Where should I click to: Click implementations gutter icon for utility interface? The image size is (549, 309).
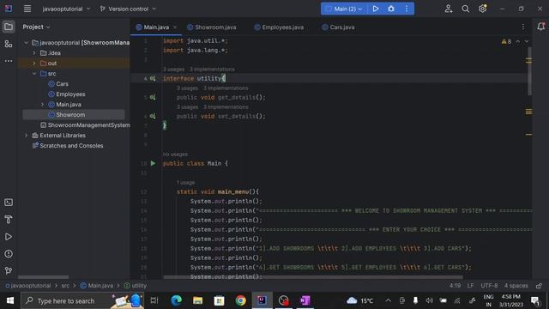coord(153,78)
